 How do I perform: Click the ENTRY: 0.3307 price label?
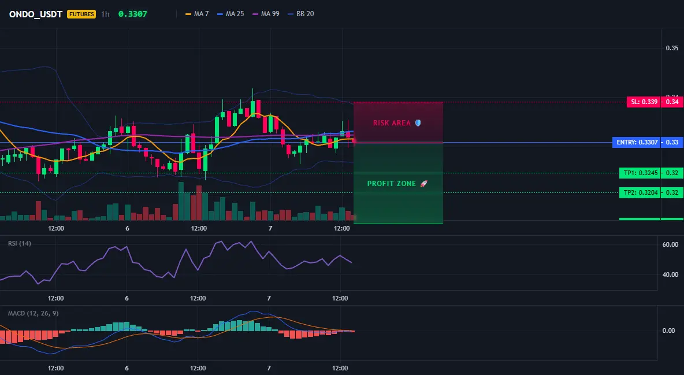[x=637, y=142]
